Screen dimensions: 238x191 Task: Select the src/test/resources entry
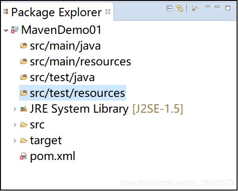73,93
